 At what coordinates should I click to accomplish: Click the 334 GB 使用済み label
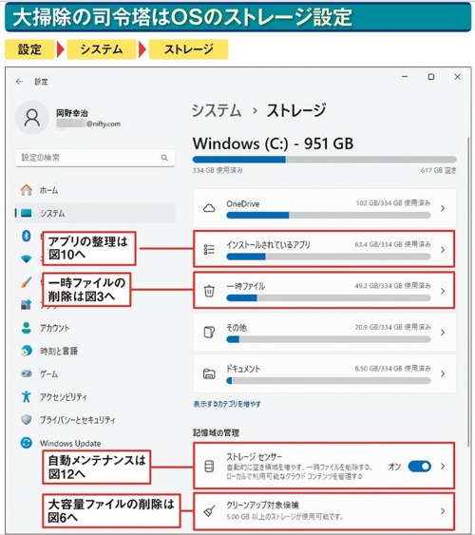[218, 170]
